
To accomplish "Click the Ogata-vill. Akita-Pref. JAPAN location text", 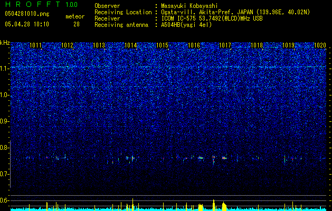I will click(x=235, y=12).
